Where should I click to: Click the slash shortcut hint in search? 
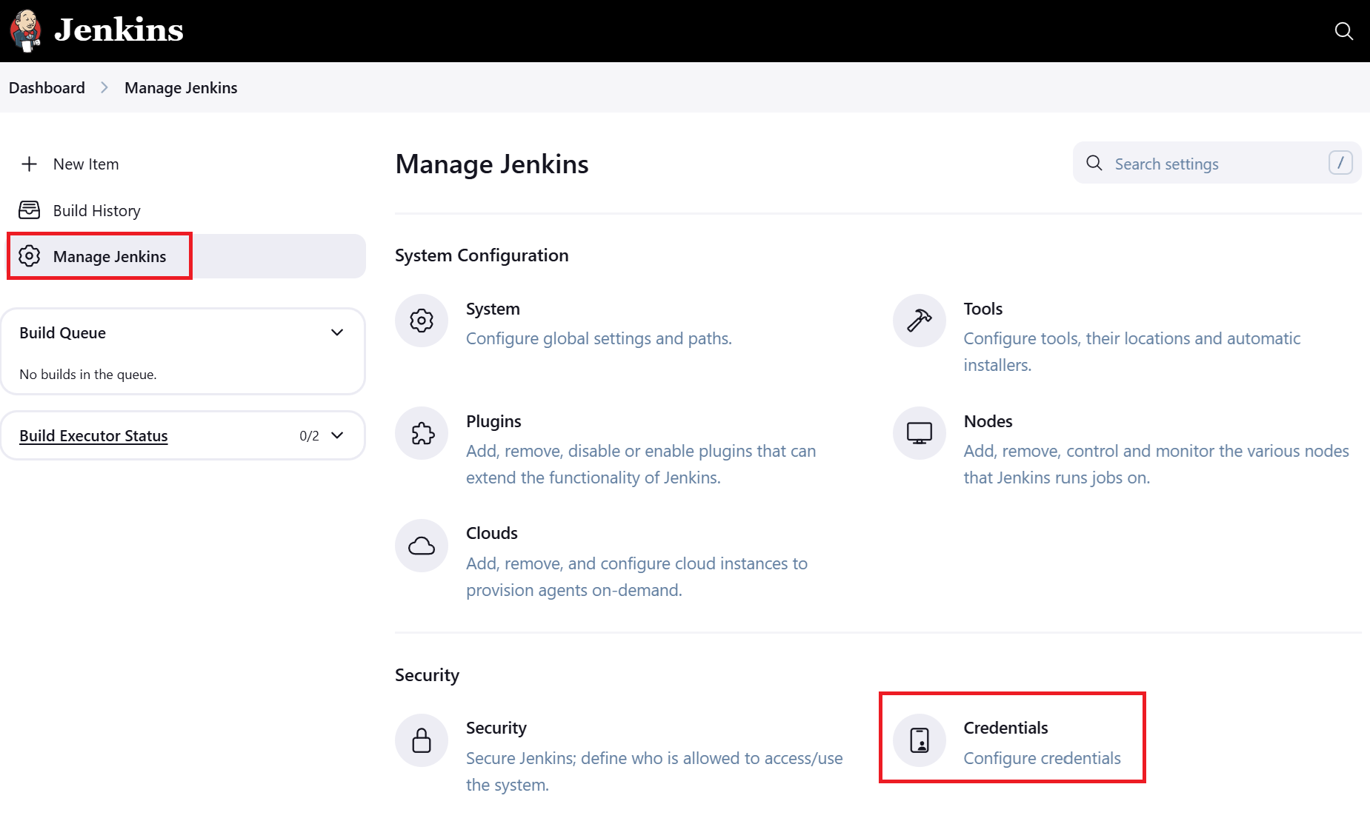1340,163
